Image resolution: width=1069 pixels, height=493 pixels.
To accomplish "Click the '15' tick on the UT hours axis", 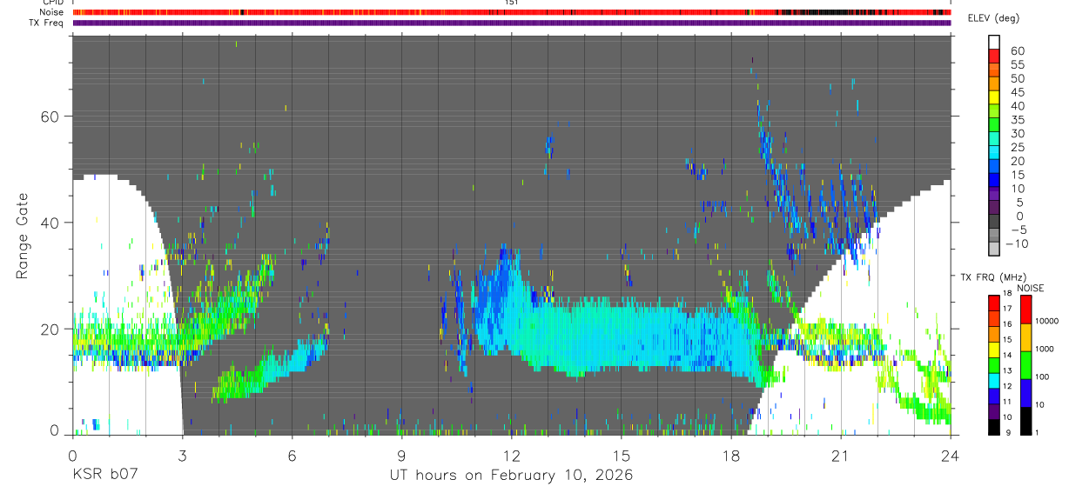I will pyautogui.click(x=622, y=455).
